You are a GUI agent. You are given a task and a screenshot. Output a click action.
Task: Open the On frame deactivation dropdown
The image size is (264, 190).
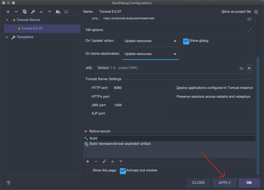pos(151,54)
